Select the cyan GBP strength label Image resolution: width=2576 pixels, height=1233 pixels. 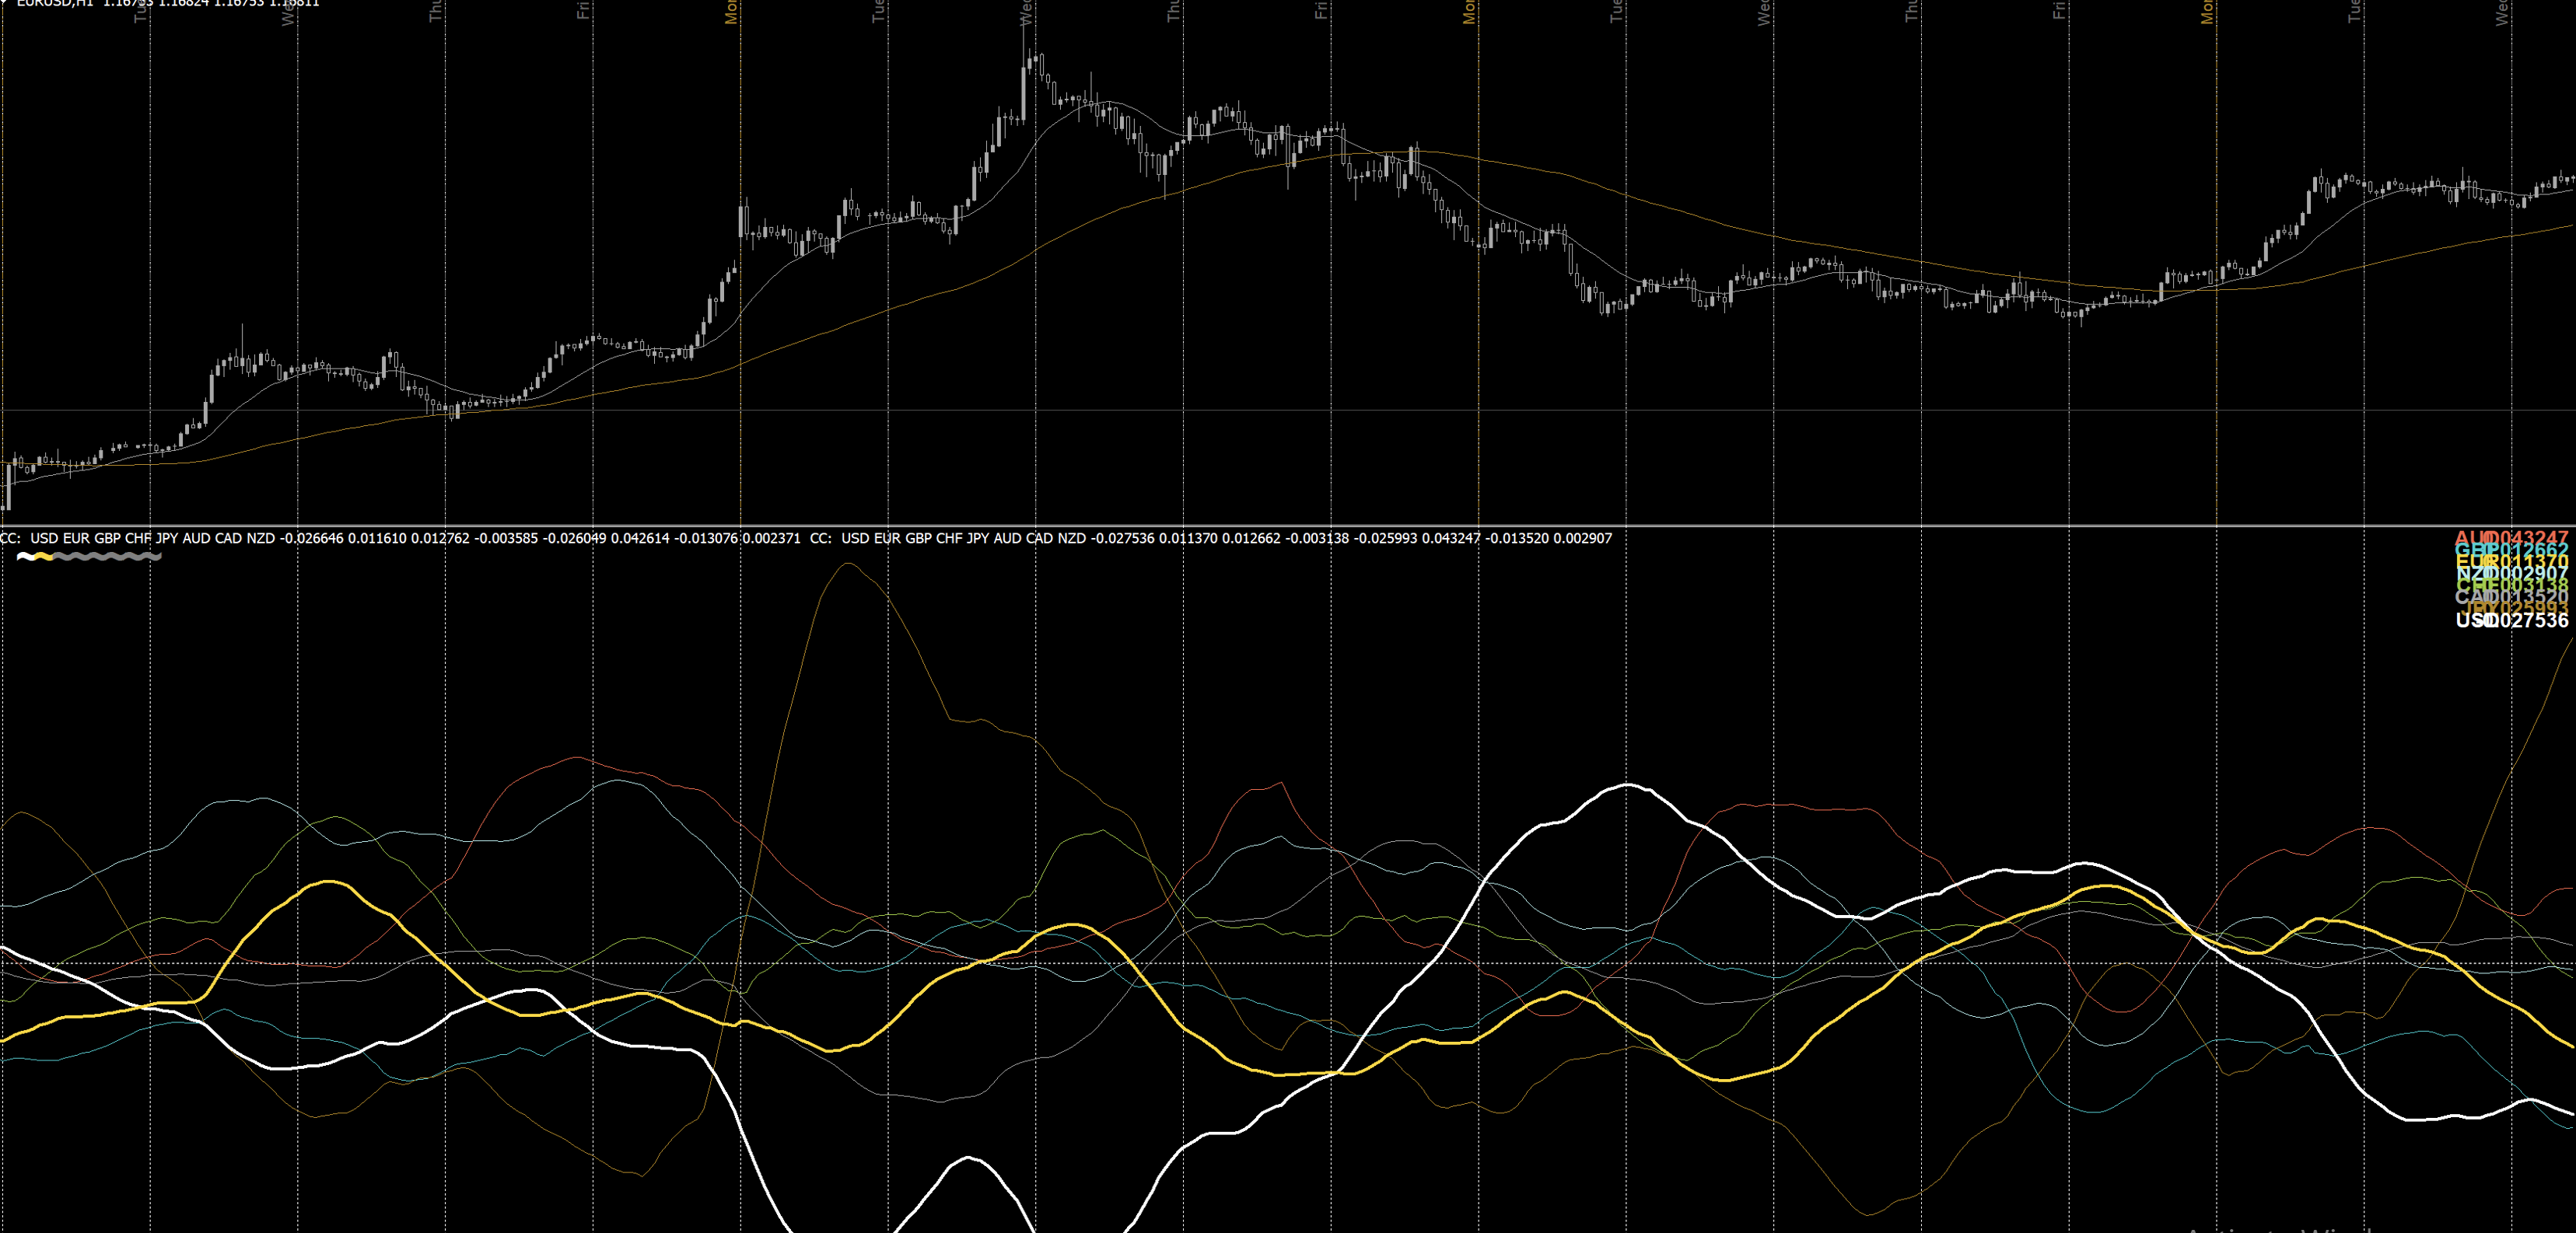coord(2511,550)
